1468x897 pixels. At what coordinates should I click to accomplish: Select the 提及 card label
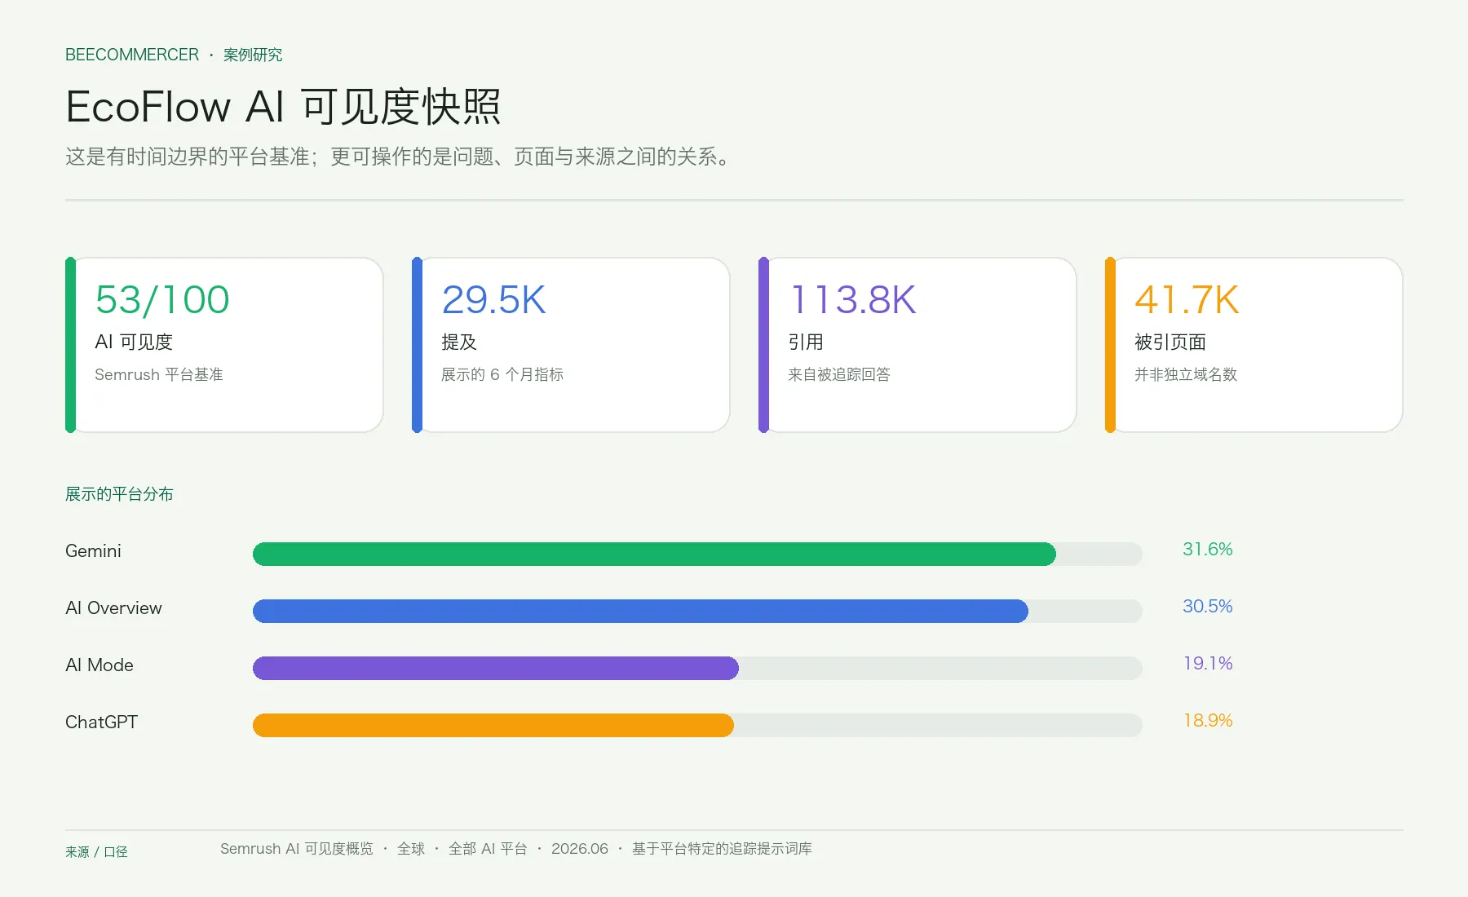point(459,342)
